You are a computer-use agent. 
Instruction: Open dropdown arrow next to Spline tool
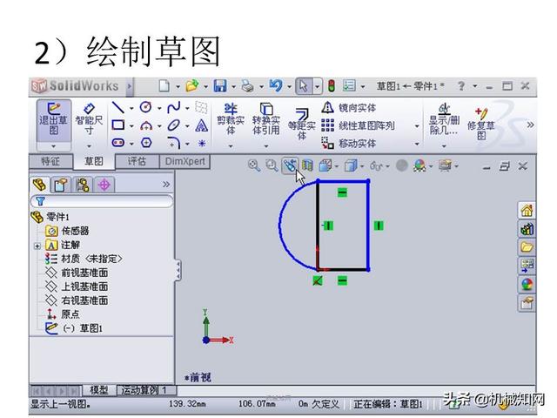pos(188,108)
